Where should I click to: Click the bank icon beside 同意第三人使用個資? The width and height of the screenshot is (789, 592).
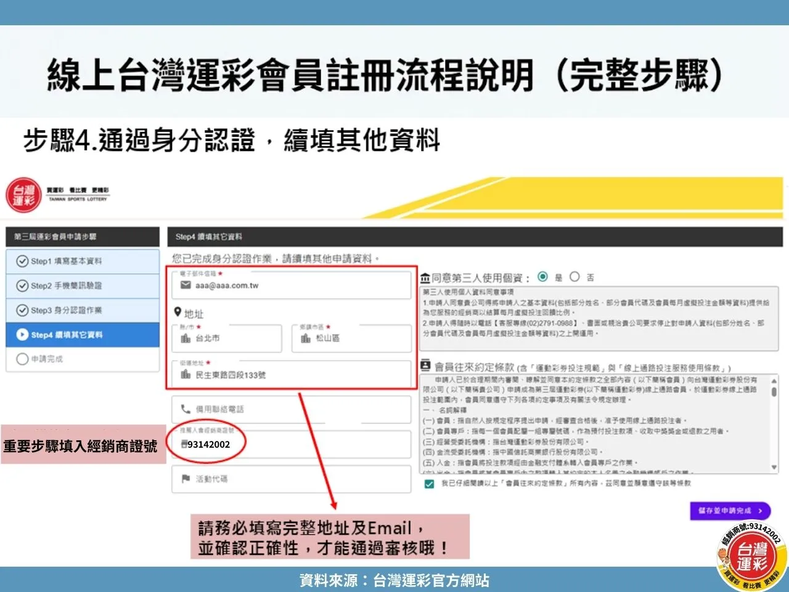pos(425,277)
